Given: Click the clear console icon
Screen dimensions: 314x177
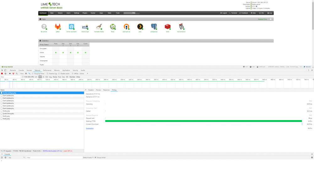Looking at the screenshot, I should tap(5, 158).
